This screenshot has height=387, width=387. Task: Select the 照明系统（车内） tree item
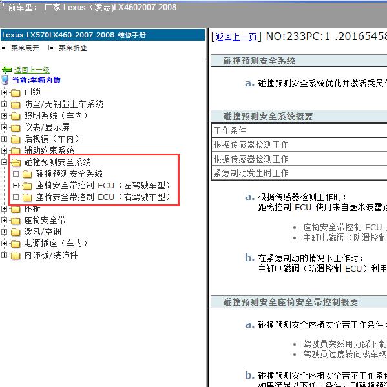56,115
